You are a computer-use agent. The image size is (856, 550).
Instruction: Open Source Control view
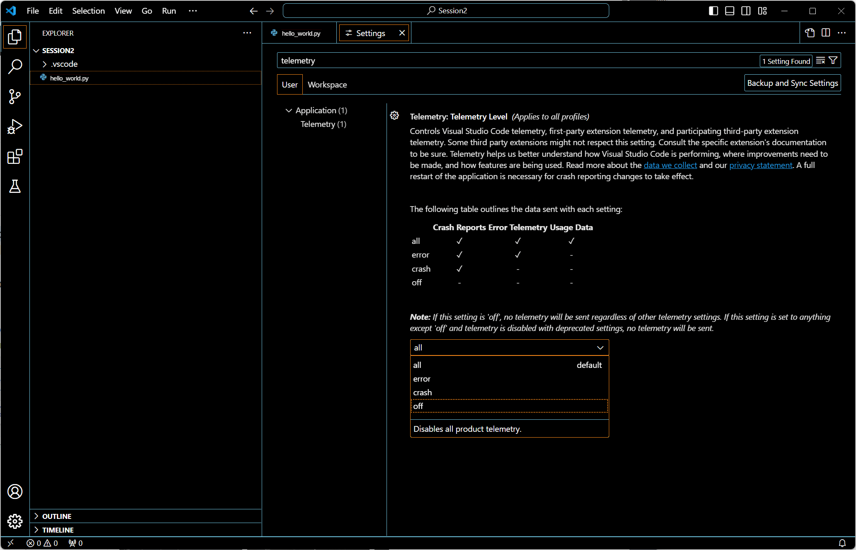point(15,97)
